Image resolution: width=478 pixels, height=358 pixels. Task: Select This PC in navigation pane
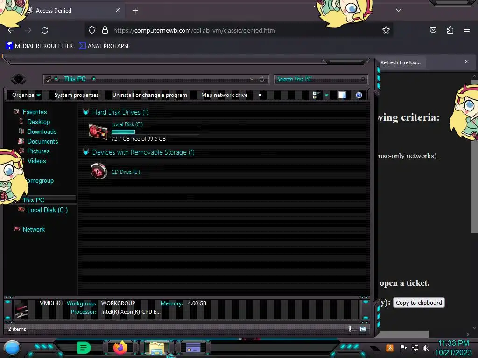pos(34,200)
